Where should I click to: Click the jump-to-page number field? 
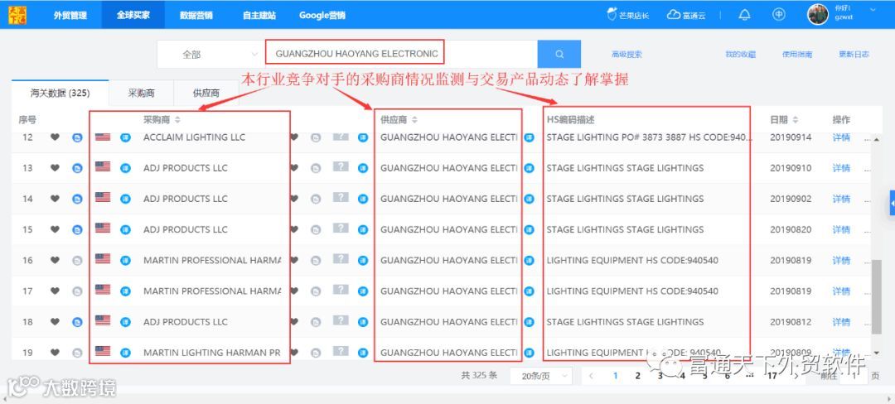coord(854,376)
